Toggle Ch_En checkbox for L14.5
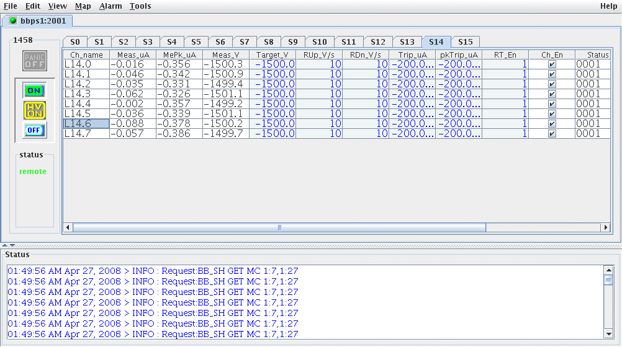The height and width of the screenshot is (347, 622). [552, 113]
